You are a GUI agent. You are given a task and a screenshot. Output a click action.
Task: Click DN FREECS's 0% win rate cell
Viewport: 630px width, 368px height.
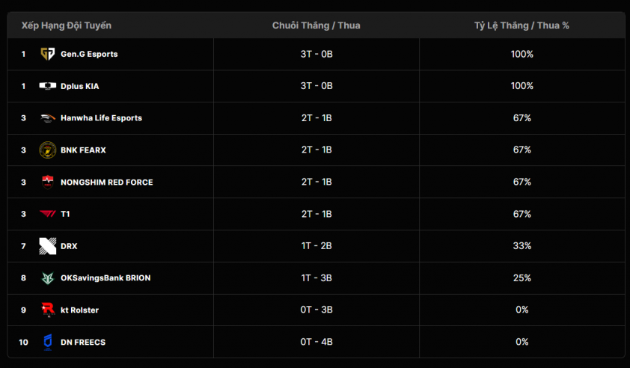(522, 342)
